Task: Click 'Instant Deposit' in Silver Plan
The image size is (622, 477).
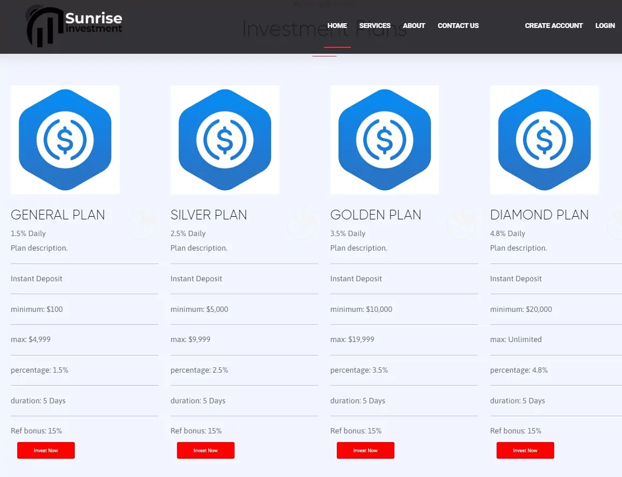Action: click(x=196, y=279)
